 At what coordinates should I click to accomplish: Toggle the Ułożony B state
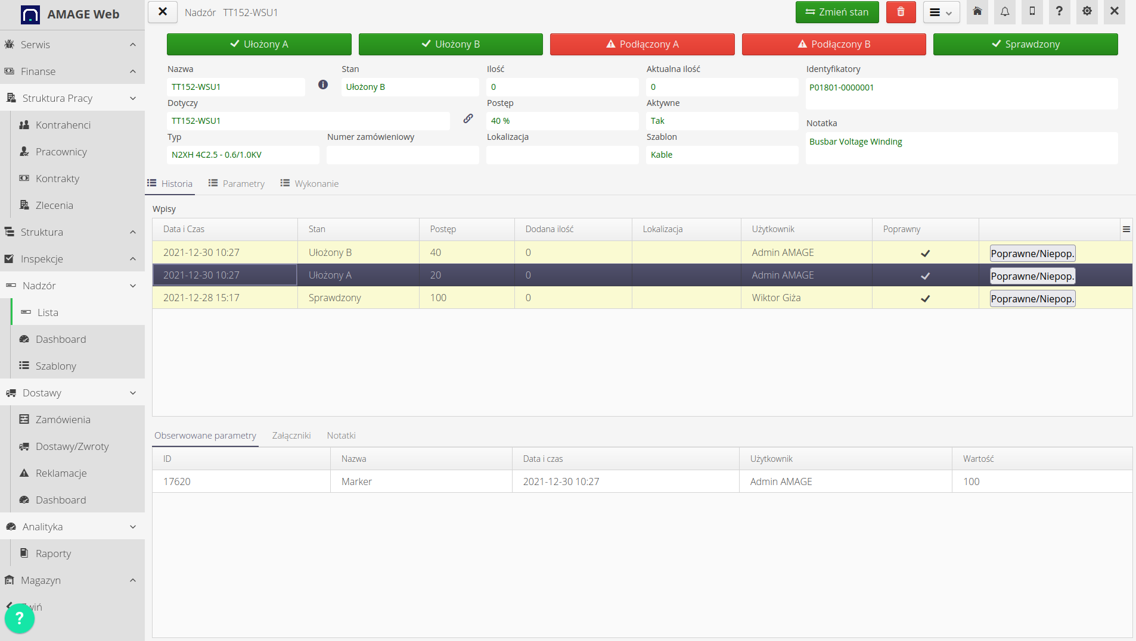pyautogui.click(x=451, y=45)
